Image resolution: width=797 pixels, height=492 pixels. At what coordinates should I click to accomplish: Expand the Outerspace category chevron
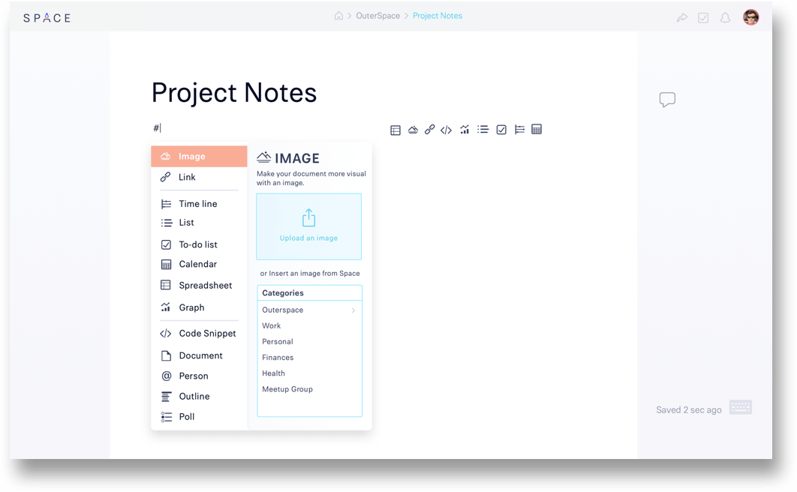coord(353,310)
